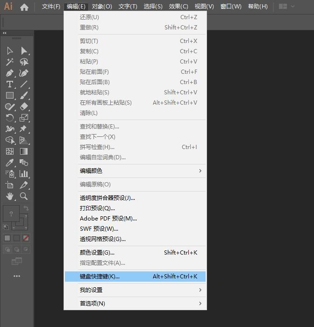Collapse the toolbar double-arrow
This screenshot has width=314, height=327.
(5, 33)
